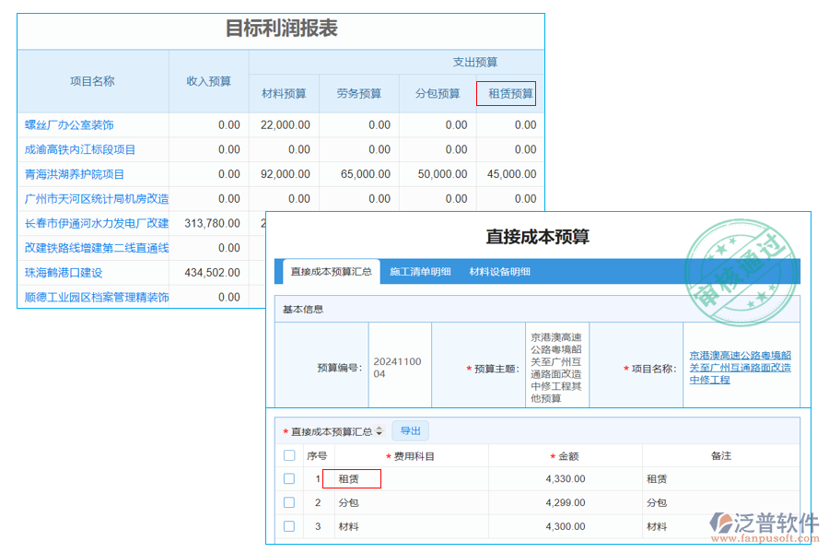Viewport: 829px width, 553px height.
Task: Click the highlighted 租赁 cell in row 1
Action: click(354, 478)
